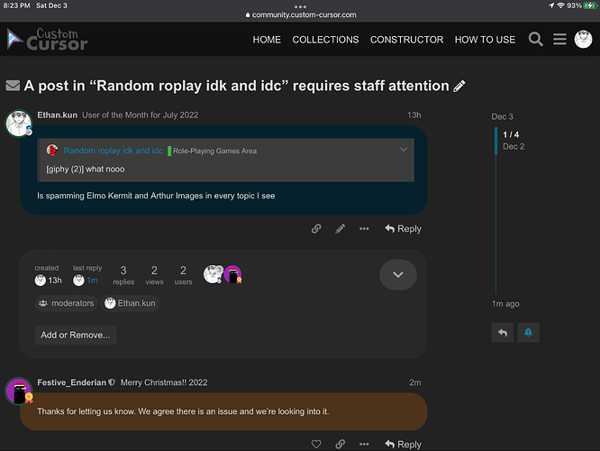
Task: Expand the topic summary details chevron
Action: coord(397,274)
